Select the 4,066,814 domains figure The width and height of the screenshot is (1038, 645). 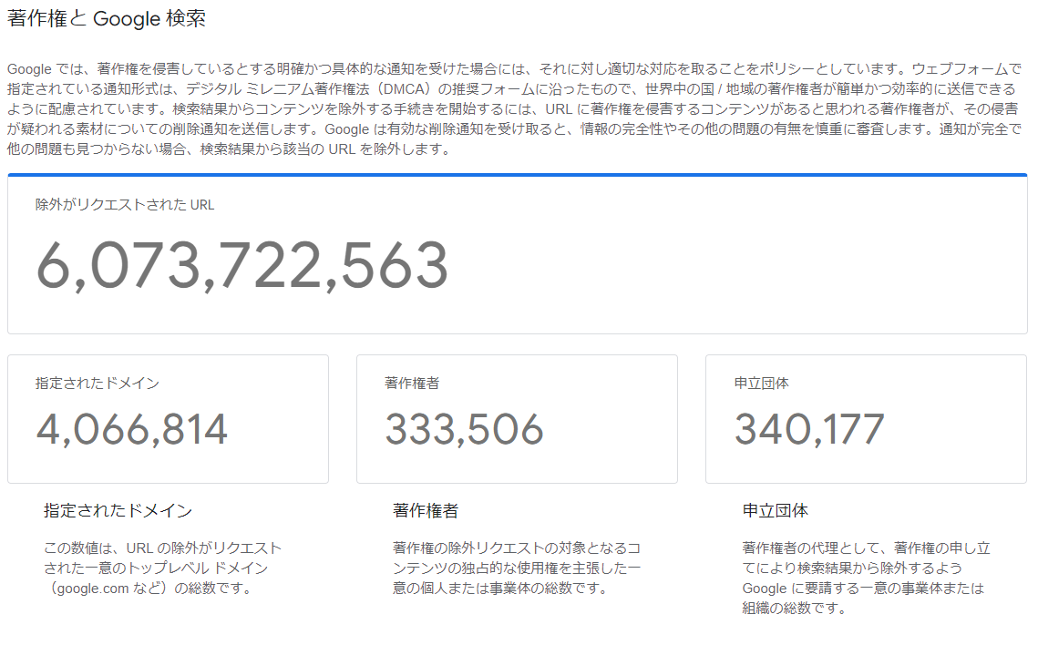[132, 429]
